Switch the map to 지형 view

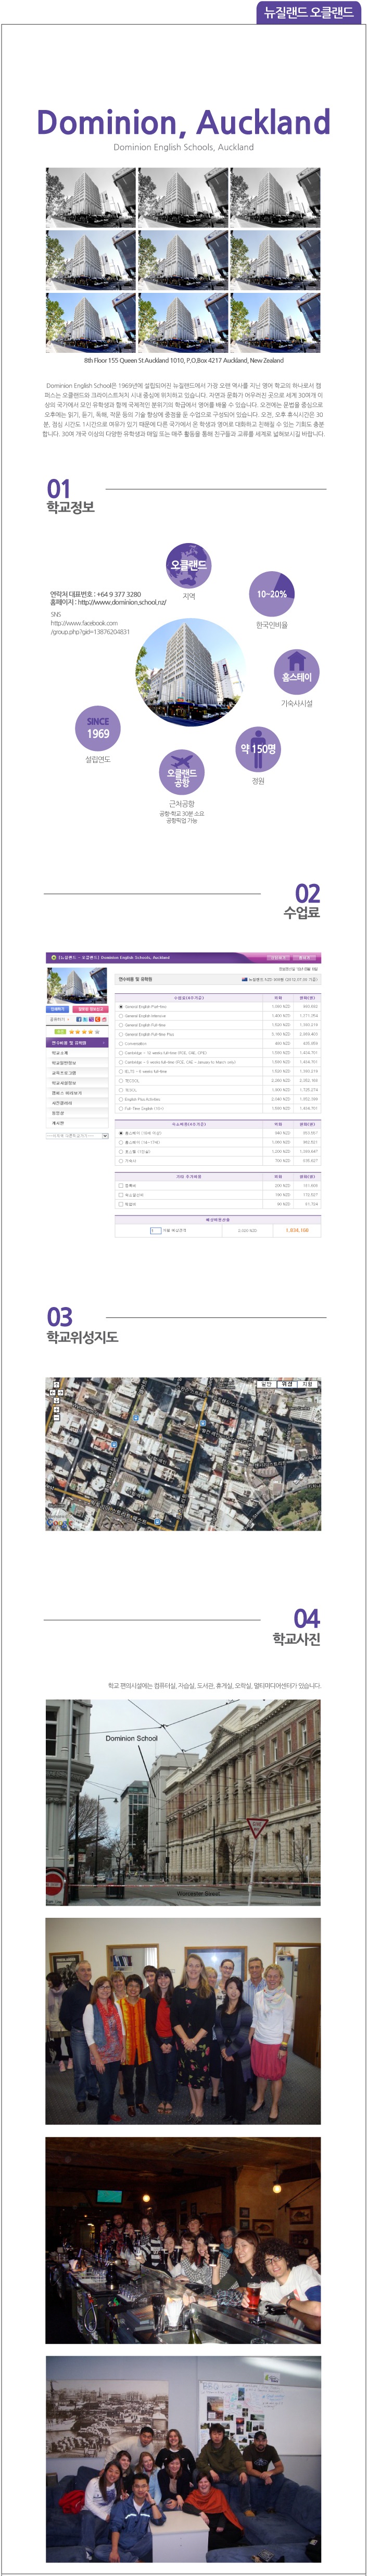(x=309, y=1385)
